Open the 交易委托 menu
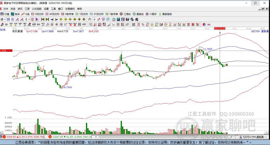 click(70, 9)
